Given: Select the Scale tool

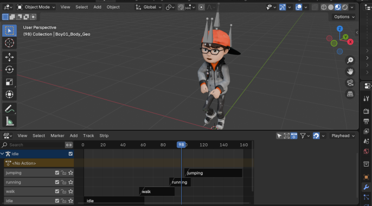Looking at the screenshot, I should click(10, 82).
